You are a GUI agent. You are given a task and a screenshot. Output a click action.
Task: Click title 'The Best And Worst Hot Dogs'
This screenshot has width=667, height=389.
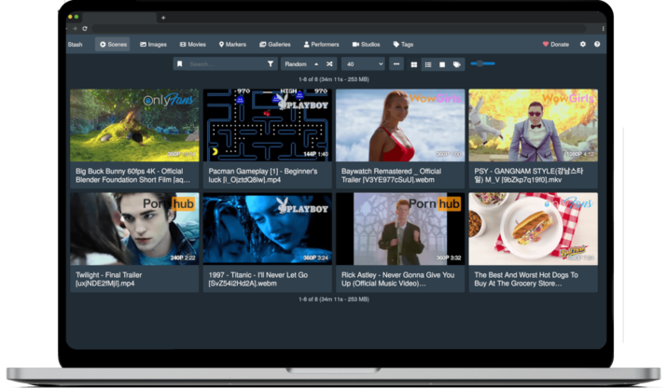point(526,279)
